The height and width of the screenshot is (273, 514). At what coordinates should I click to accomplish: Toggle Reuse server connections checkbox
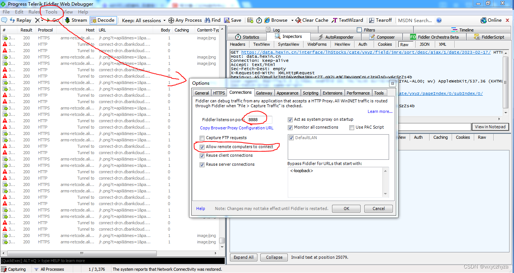(202, 165)
